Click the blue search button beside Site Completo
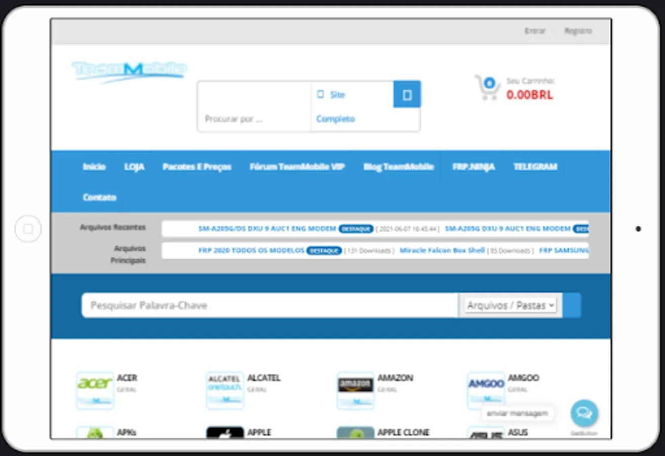 pos(407,94)
